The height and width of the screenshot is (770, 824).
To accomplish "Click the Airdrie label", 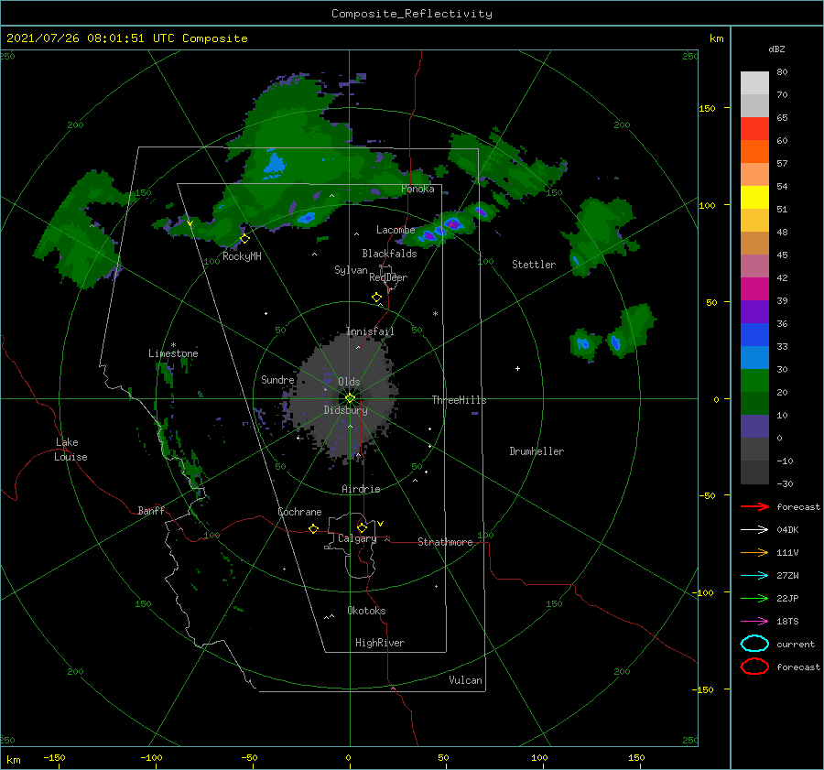I will coord(361,489).
